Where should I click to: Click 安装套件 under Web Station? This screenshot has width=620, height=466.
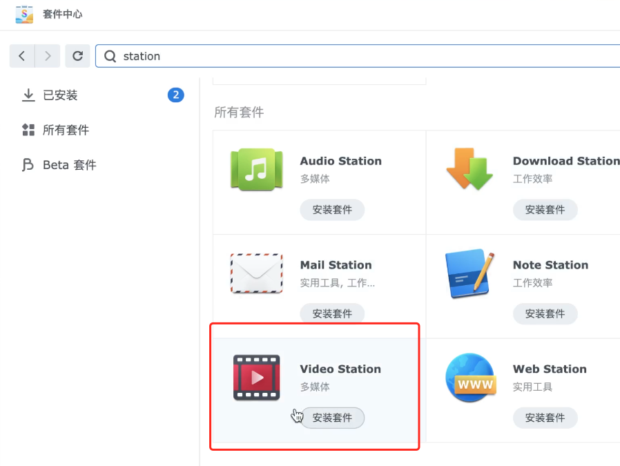click(546, 418)
